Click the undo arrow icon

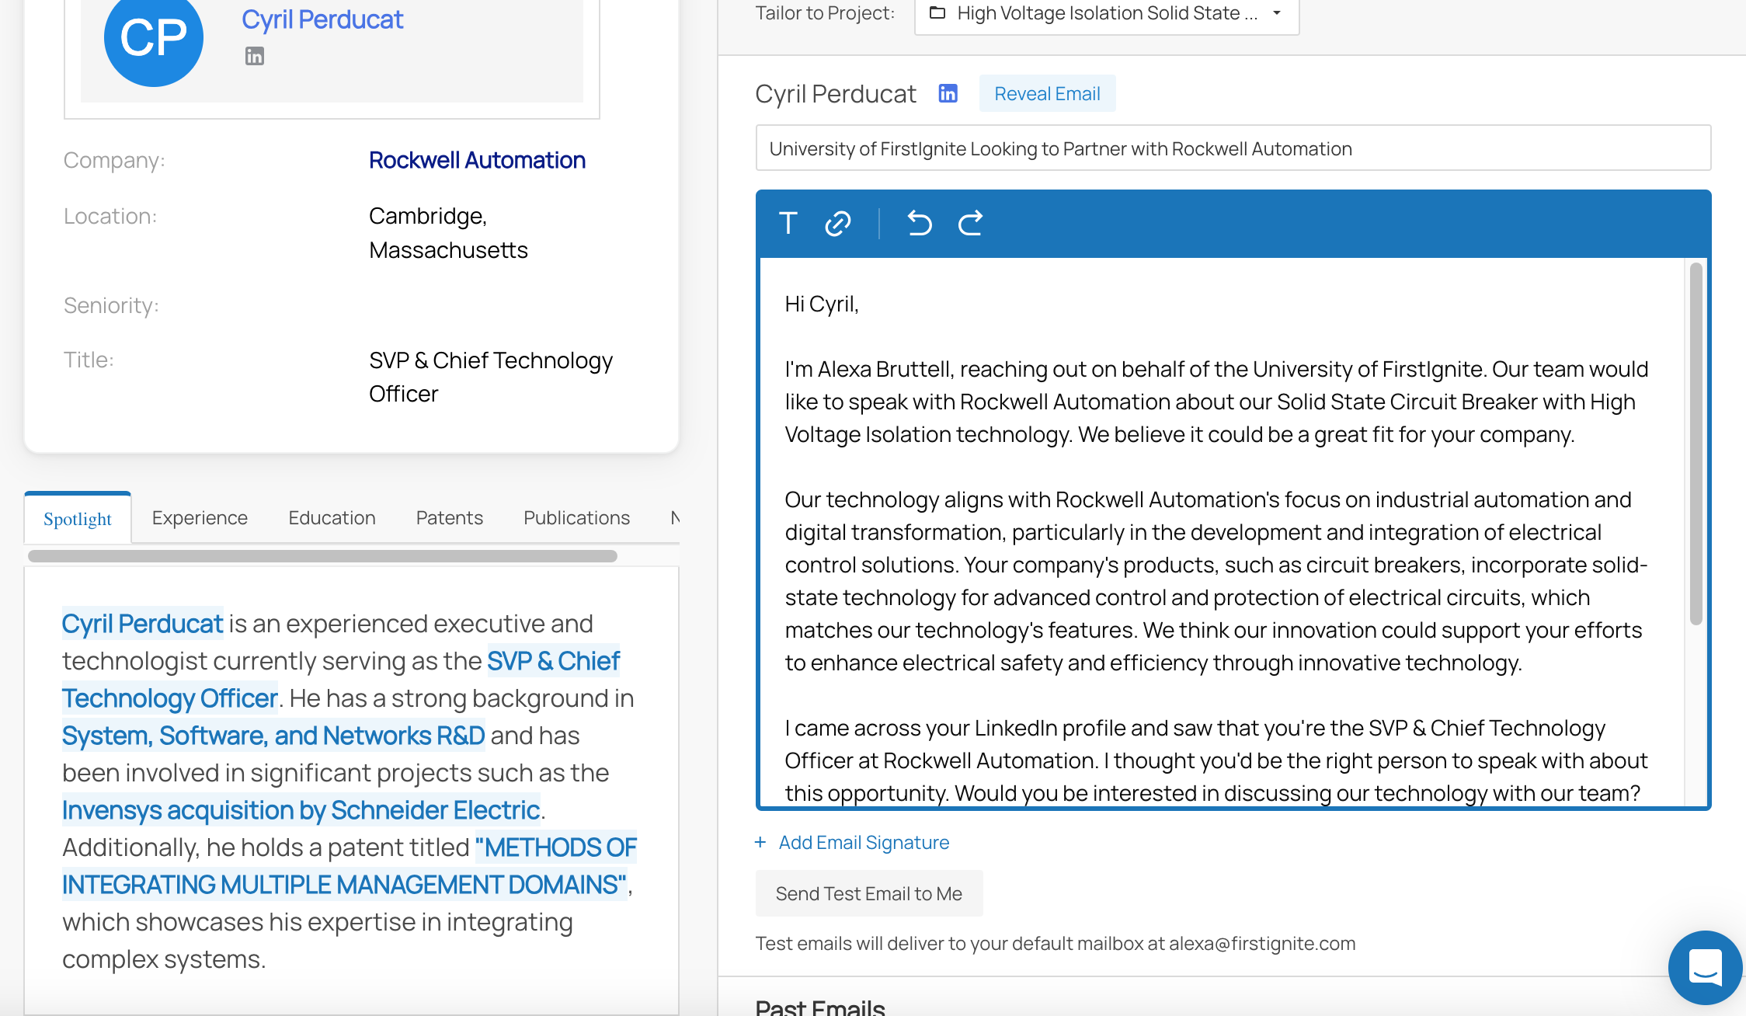[920, 224]
